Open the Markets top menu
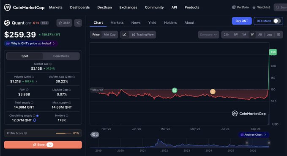Viewport: 287px width, 156px height. 56,7
